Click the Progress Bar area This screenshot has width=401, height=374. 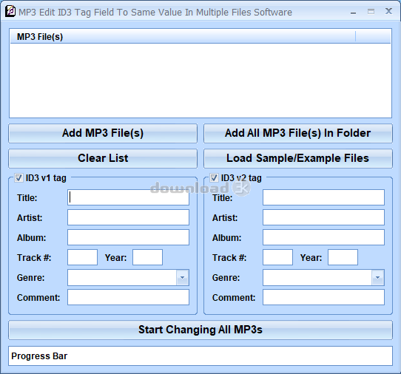tap(200, 356)
